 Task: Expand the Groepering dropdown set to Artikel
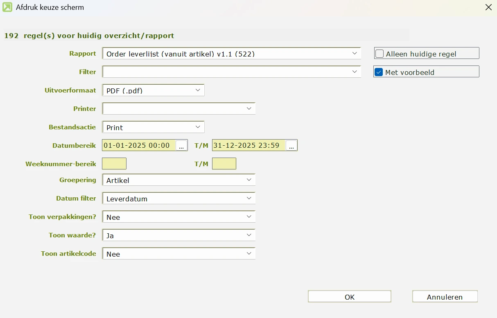(x=248, y=180)
